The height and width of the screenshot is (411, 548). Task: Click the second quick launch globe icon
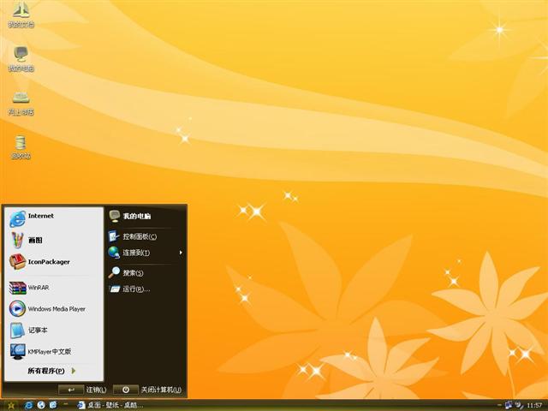pos(41,405)
